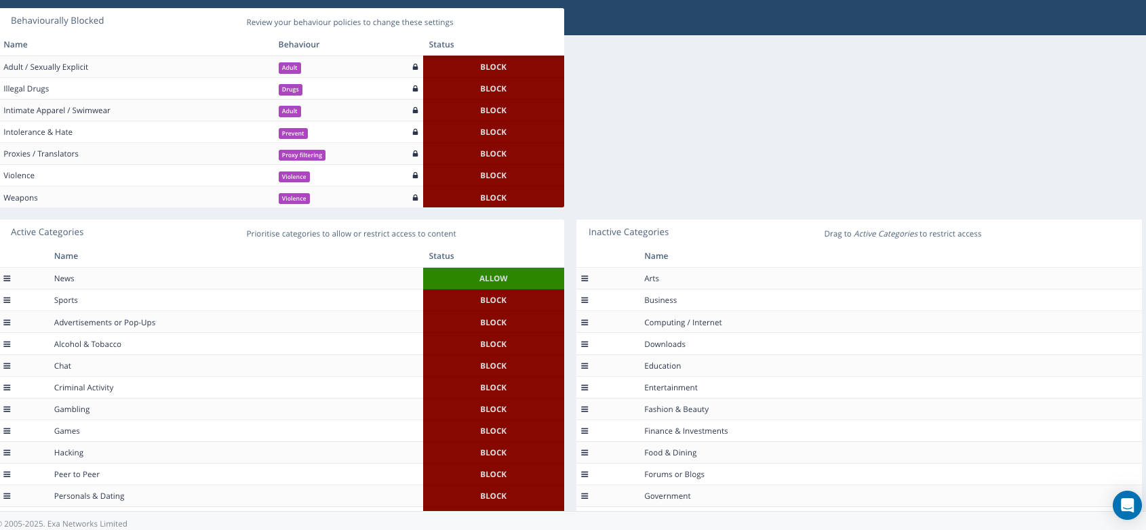Toggle the News ALLOW status

click(493, 279)
